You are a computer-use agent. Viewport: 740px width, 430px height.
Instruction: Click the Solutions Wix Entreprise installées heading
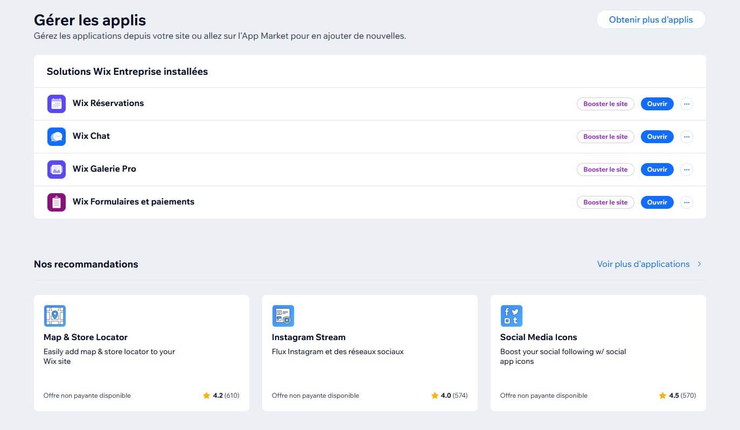point(127,72)
